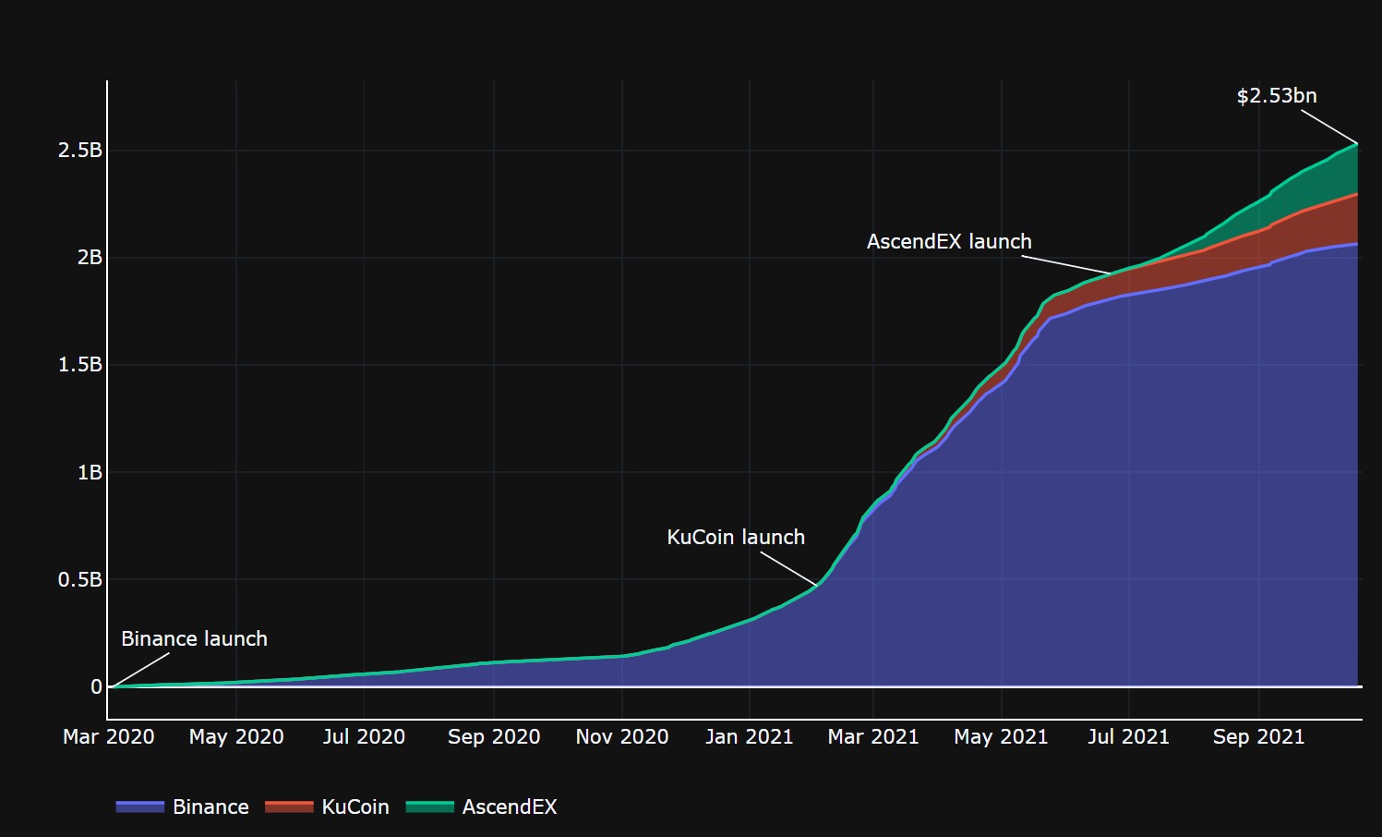This screenshot has width=1382, height=837.
Task: Click the blue Binance legend color swatch
Action: tap(140, 807)
